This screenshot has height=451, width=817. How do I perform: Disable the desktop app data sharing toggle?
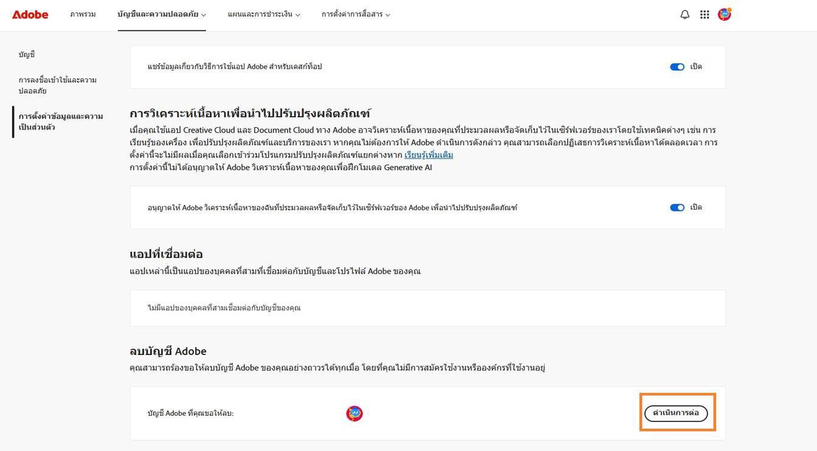(677, 67)
